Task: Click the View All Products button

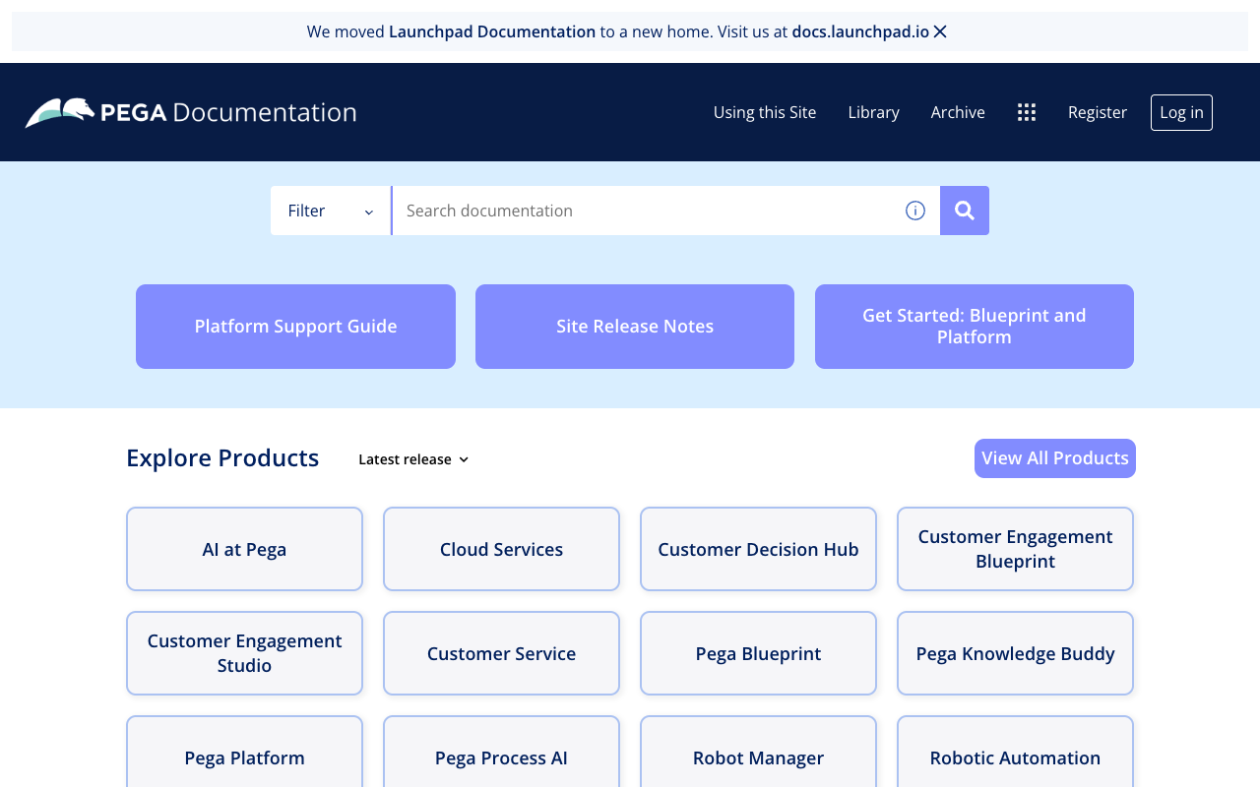Action: 1055,458
